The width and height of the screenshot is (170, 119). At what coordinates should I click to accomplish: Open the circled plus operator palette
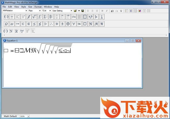point(68,24)
